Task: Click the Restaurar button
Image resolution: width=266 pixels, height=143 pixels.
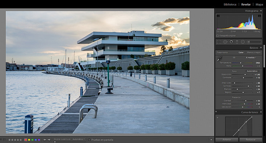Action: coord(250,140)
